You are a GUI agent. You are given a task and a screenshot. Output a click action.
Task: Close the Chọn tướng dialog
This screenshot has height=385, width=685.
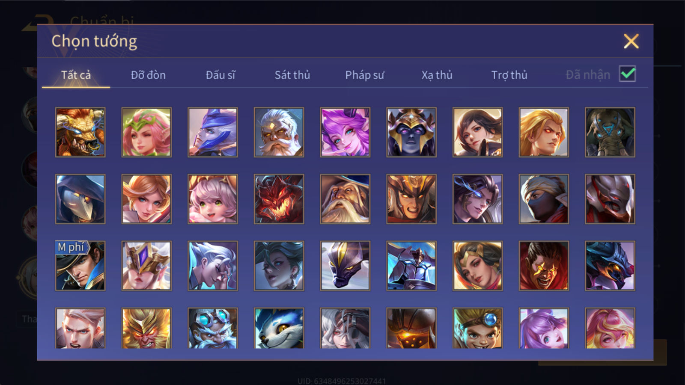631,41
